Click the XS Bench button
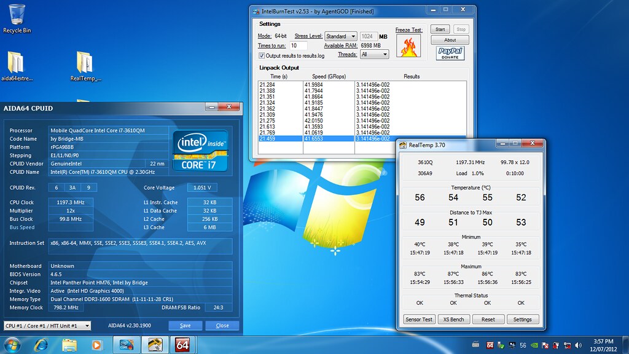Image resolution: width=629 pixels, height=354 pixels. pos(453,320)
